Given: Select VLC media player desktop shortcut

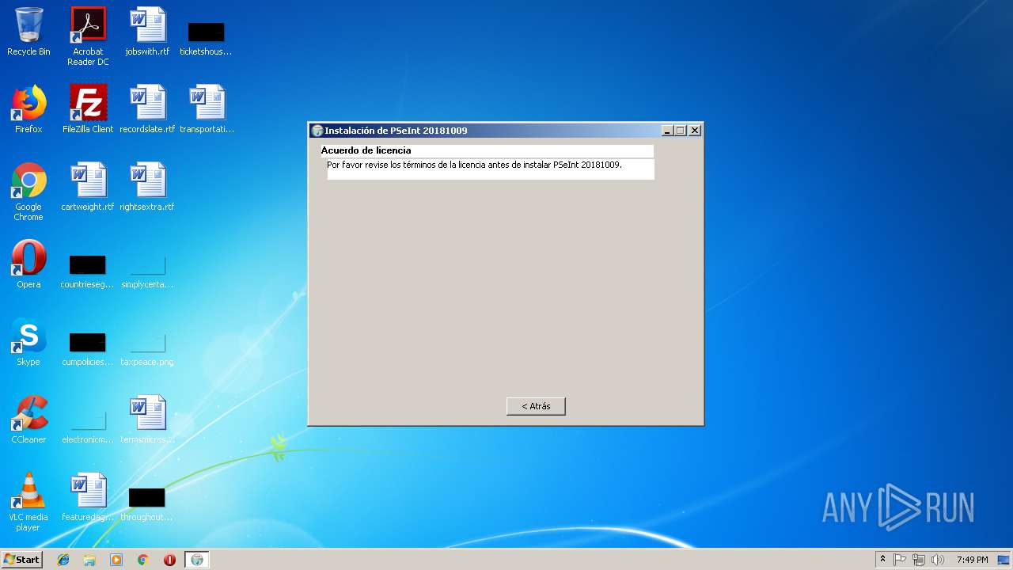Looking at the screenshot, I should (x=28, y=503).
